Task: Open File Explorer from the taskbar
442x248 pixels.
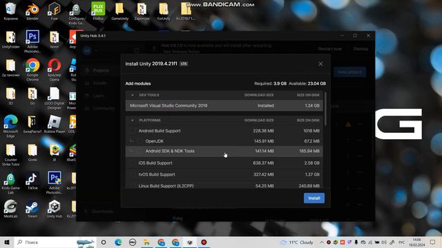Action: coord(146,242)
